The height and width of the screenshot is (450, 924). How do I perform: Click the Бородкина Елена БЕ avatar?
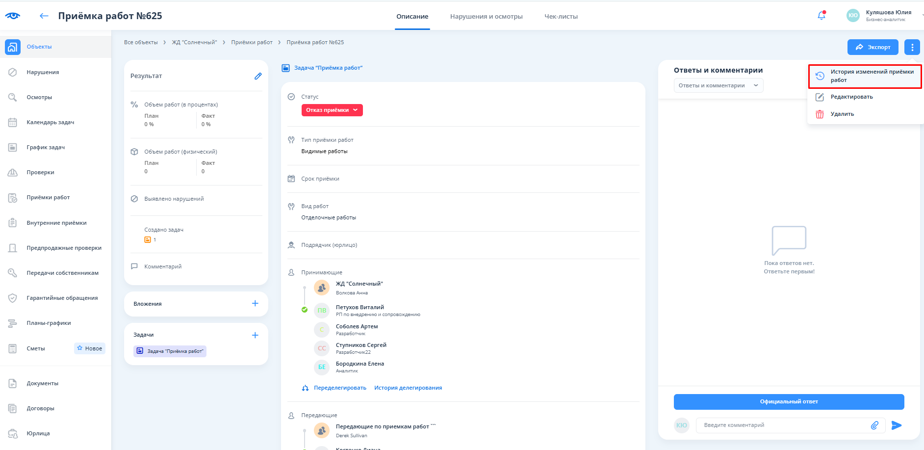(x=322, y=367)
